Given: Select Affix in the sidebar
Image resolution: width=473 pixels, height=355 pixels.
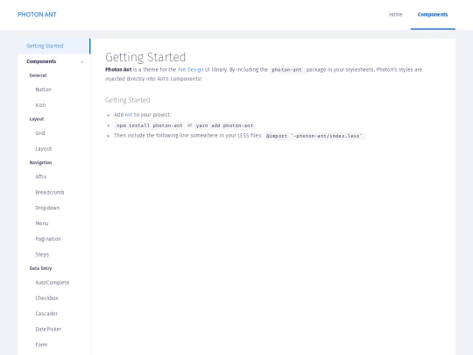Looking at the screenshot, I should (40, 176).
